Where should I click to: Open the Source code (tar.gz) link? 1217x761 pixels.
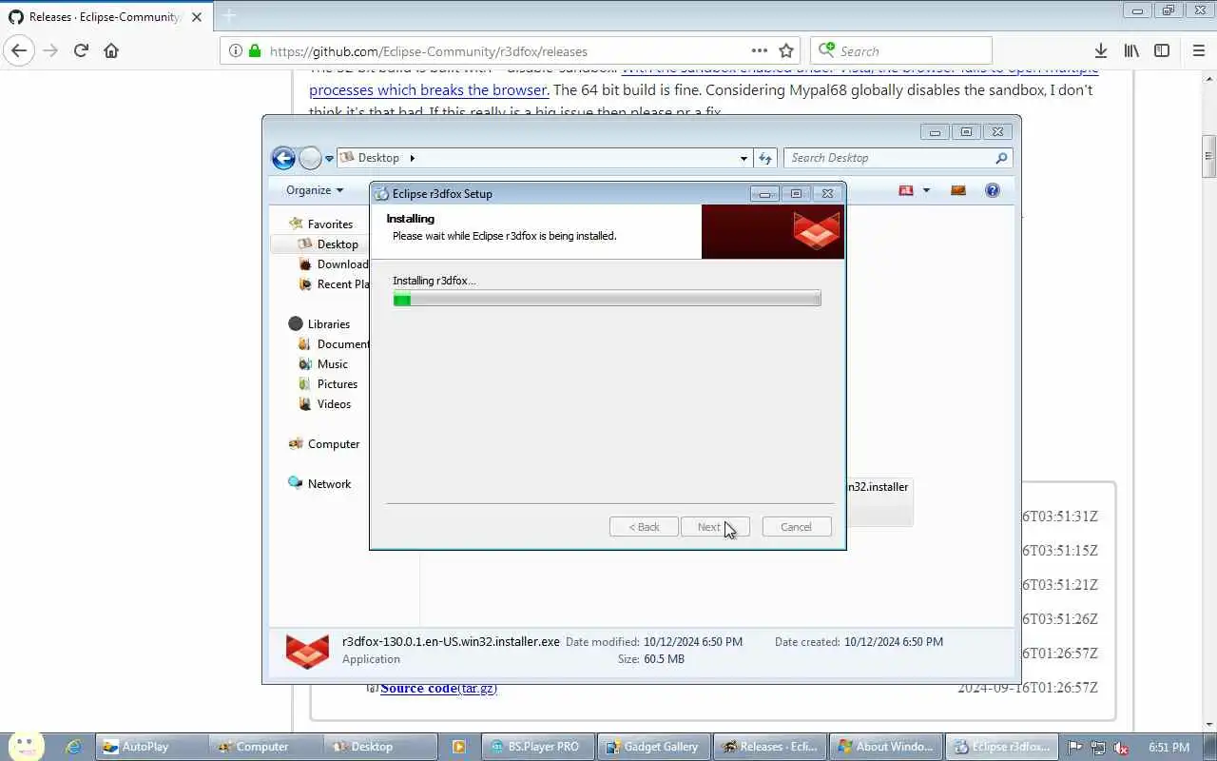pos(438,688)
